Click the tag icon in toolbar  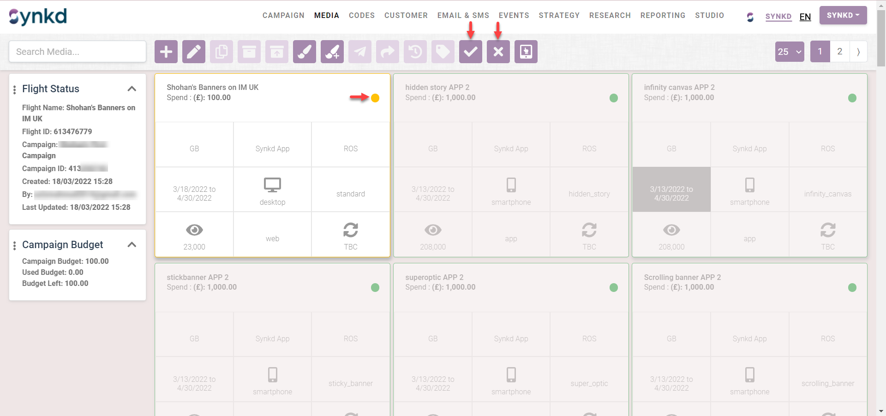coord(443,52)
